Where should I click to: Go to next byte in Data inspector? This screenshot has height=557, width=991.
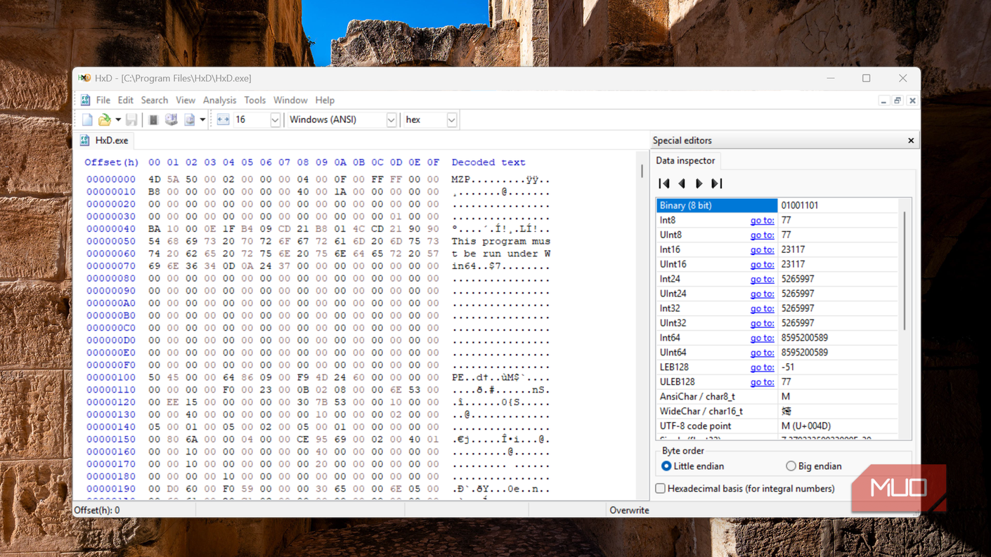(699, 183)
